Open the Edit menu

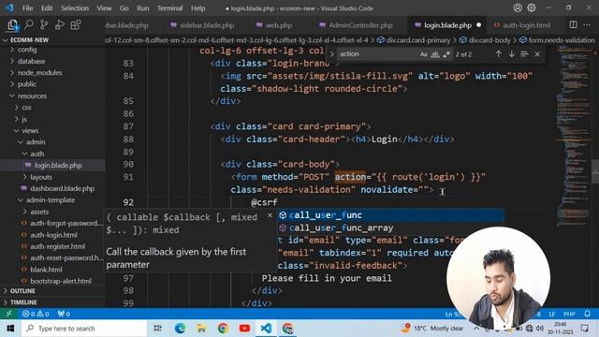pyautogui.click(x=47, y=8)
